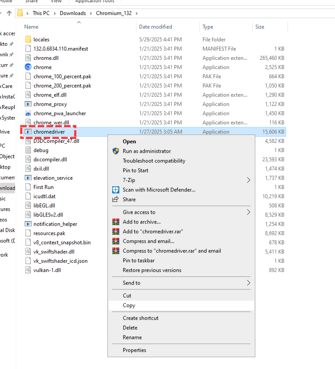Viewport: 335px width, 369px height.
Task: Click the chromedriver file icon
Action: [x=28, y=132]
